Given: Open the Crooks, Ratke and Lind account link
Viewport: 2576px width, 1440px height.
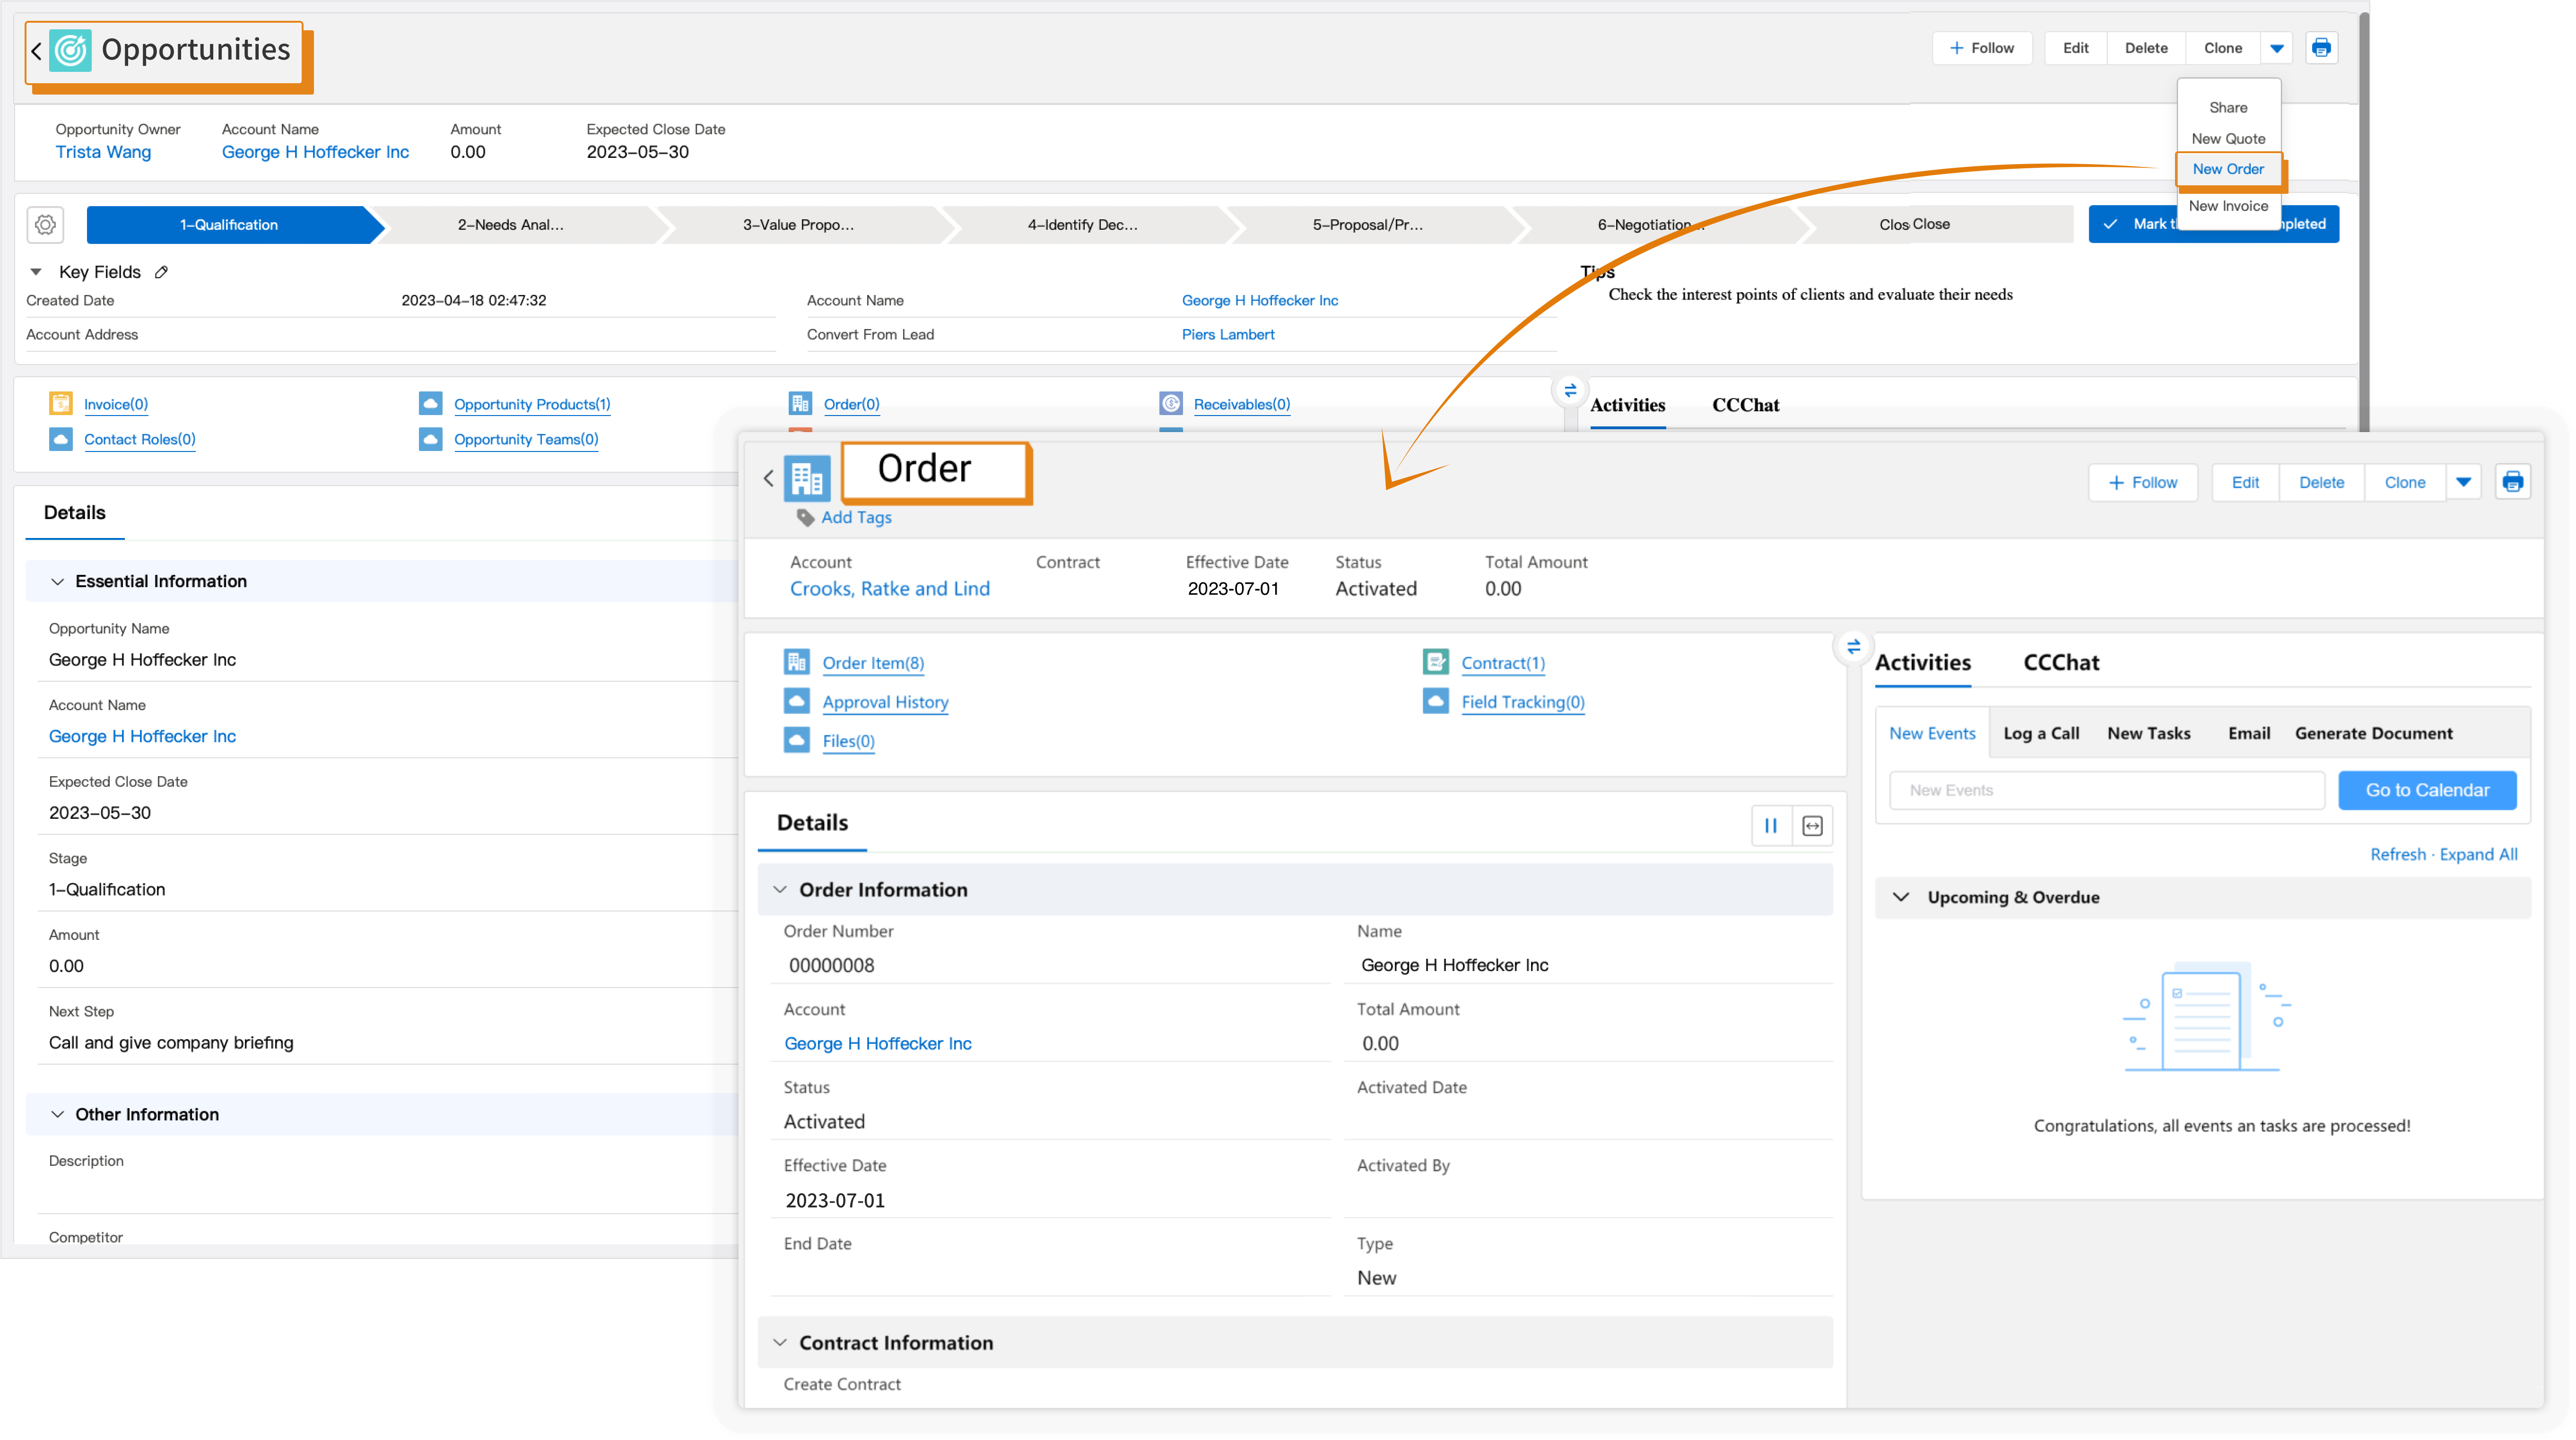Looking at the screenshot, I should tap(889, 589).
